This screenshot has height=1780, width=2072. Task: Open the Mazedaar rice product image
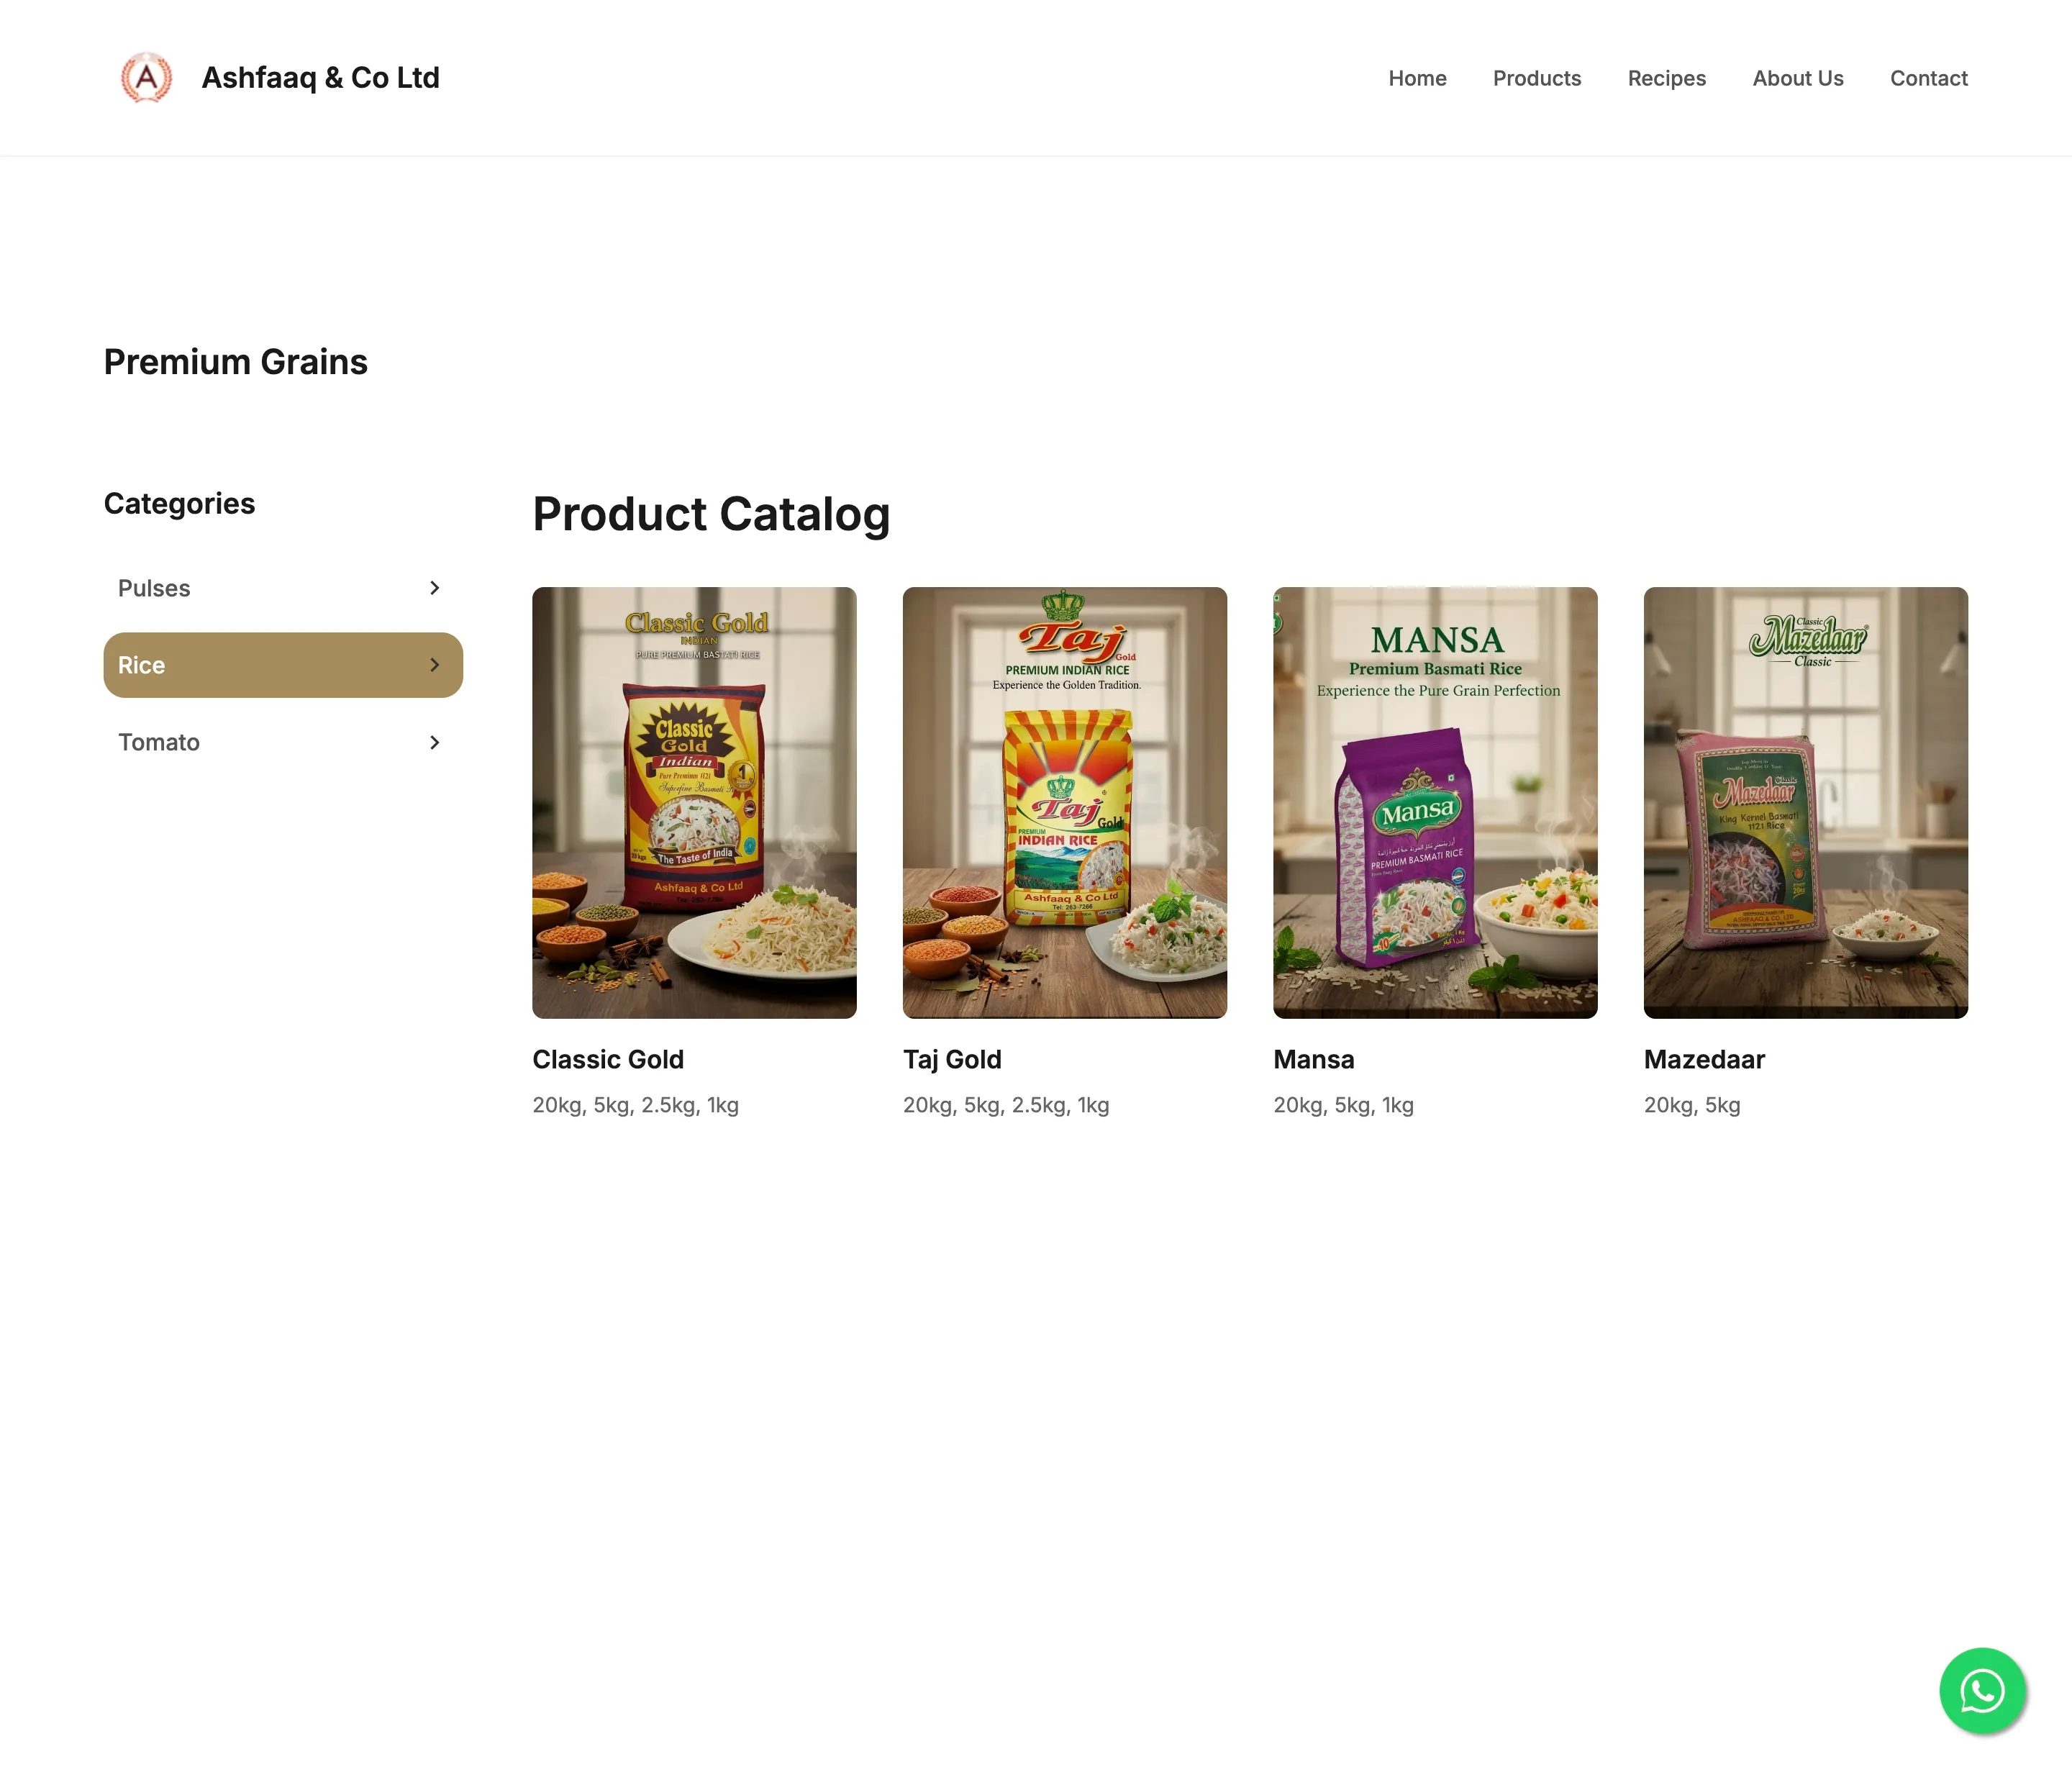(1805, 801)
